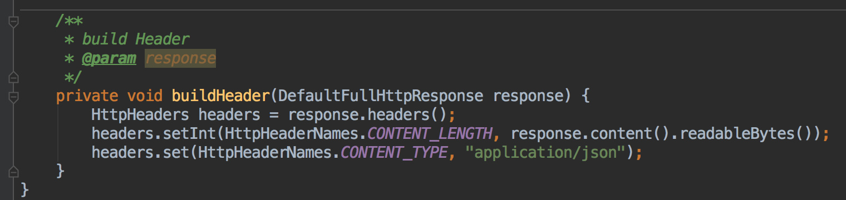This screenshot has width=846, height=200.
Task: Click the void return type keyword
Action: click(145, 96)
